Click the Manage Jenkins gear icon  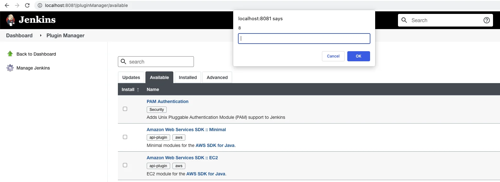(10, 68)
